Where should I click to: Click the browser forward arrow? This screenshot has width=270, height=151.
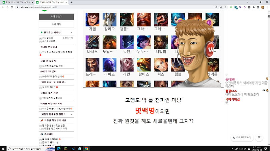pos(7,7)
